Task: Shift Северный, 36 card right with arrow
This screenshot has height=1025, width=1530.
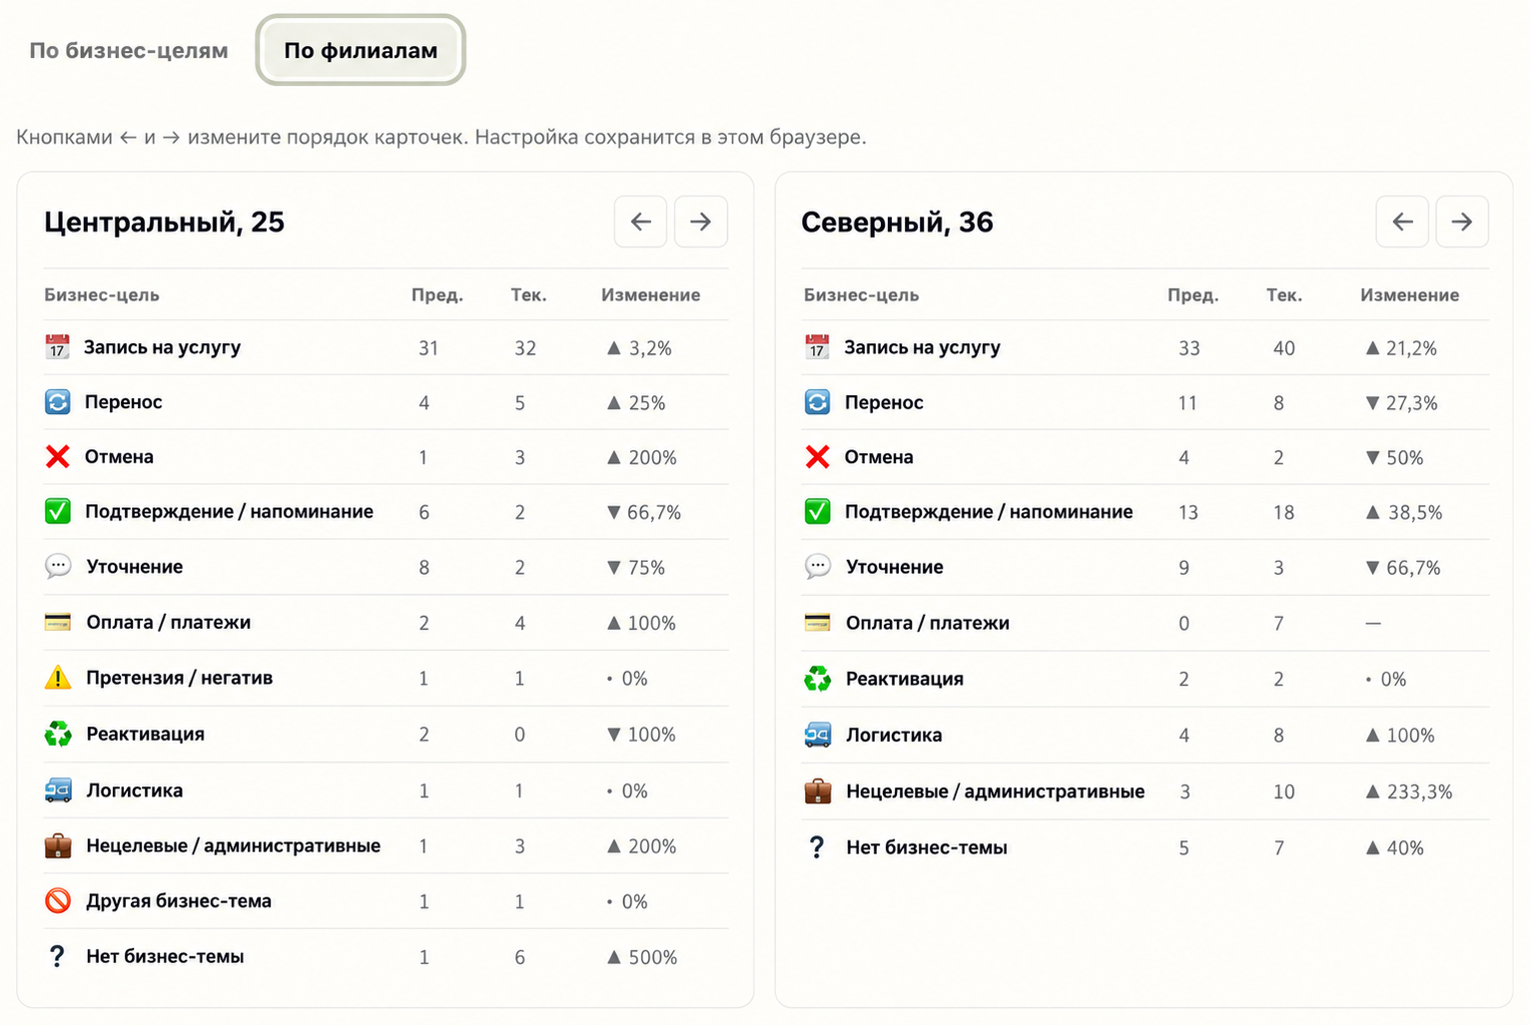Action: click(x=1462, y=222)
